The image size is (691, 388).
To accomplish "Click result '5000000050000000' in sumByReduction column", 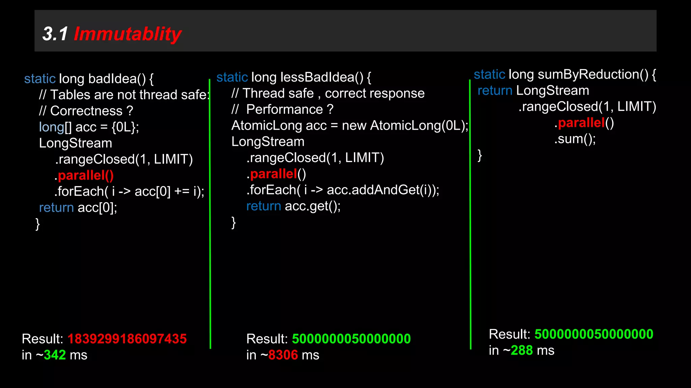I will [x=594, y=334].
